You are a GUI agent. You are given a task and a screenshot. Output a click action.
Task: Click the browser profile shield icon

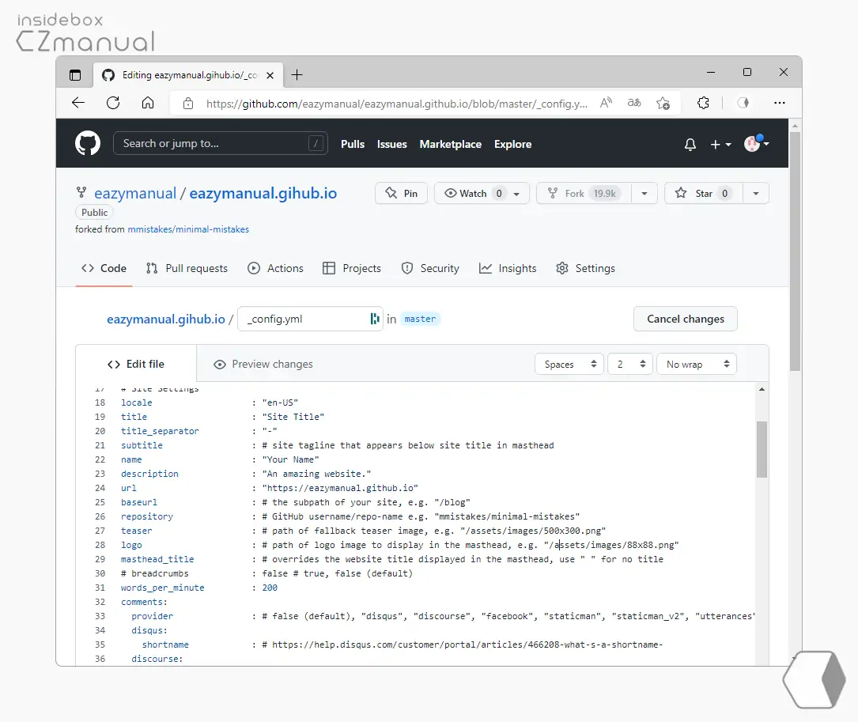pos(743,102)
